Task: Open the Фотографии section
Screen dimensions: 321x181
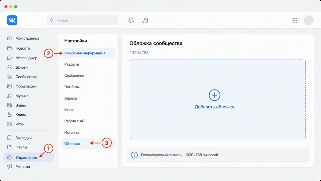Action: (x=26, y=86)
